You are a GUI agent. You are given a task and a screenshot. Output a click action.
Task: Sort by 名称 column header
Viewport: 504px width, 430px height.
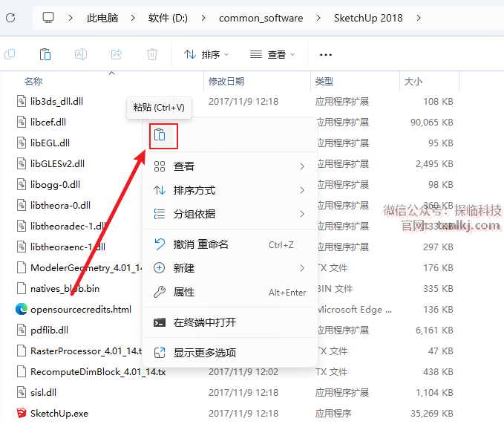coord(33,82)
